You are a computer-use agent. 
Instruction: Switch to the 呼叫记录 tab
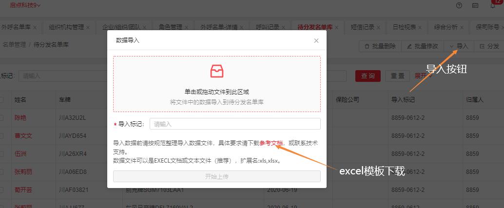(x=268, y=27)
